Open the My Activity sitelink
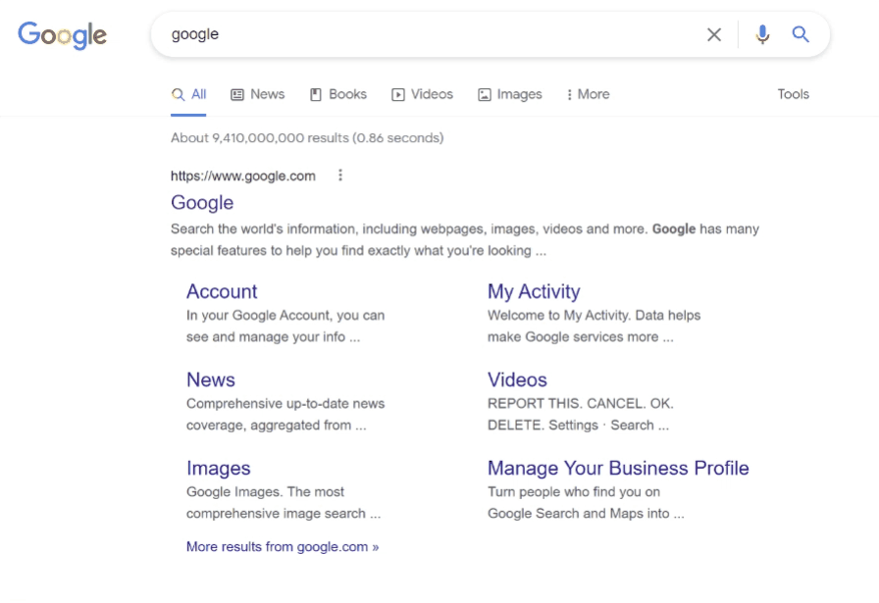This screenshot has height=603, width=879. point(534,291)
